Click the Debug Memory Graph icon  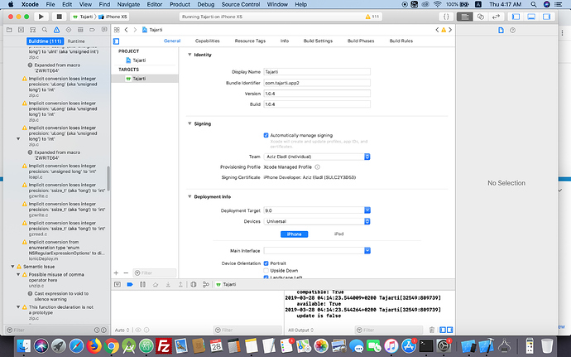tap(206, 284)
